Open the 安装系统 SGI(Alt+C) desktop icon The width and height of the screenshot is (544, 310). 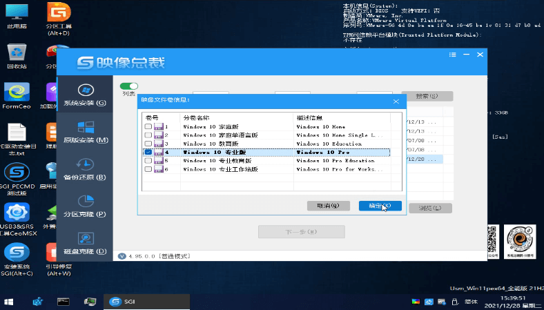[x=17, y=260]
